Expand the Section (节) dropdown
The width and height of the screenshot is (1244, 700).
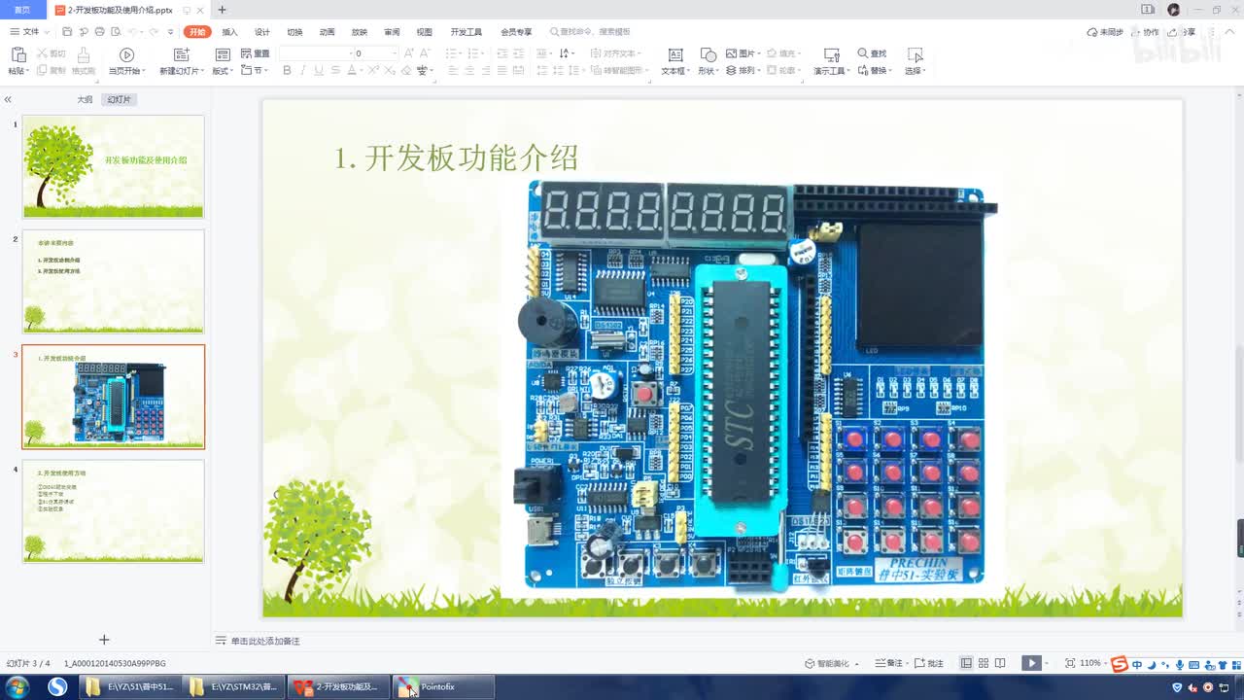coord(255,70)
